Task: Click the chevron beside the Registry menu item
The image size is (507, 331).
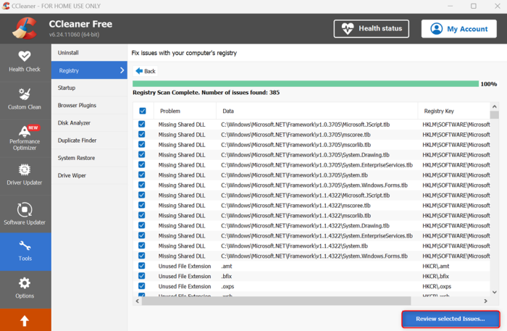Action: coord(122,70)
